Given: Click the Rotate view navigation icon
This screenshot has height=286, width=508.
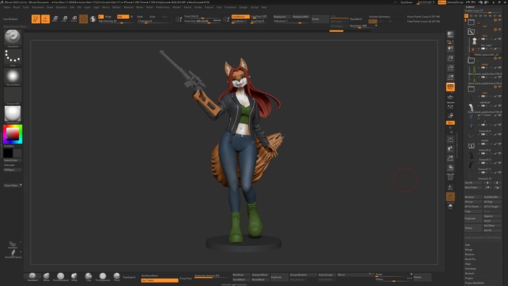Looking at the screenshot, I should tap(451, 168).
